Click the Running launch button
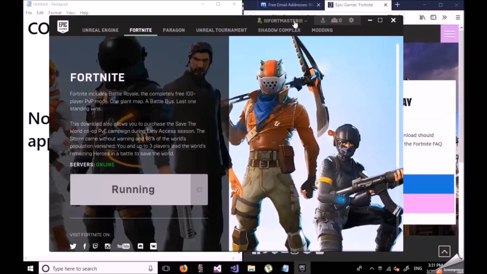 [x=131, y=190]
